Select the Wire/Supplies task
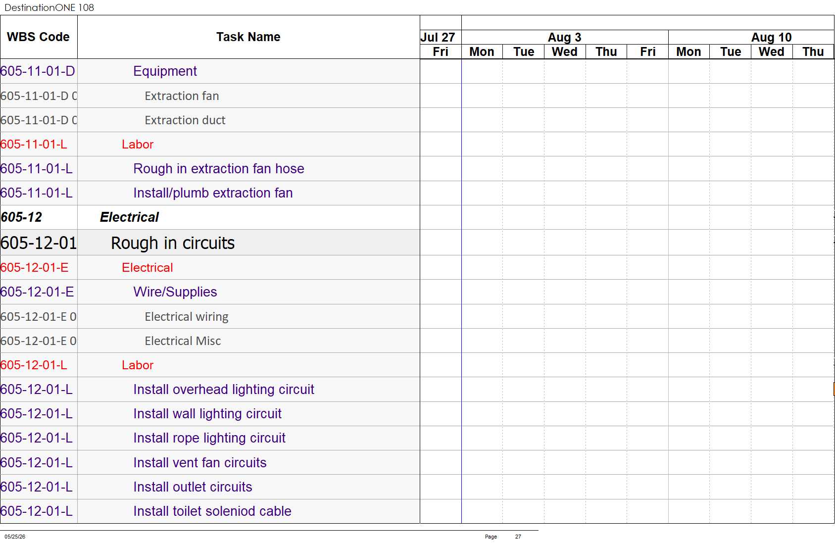835x543 pixels. point(175,292)
